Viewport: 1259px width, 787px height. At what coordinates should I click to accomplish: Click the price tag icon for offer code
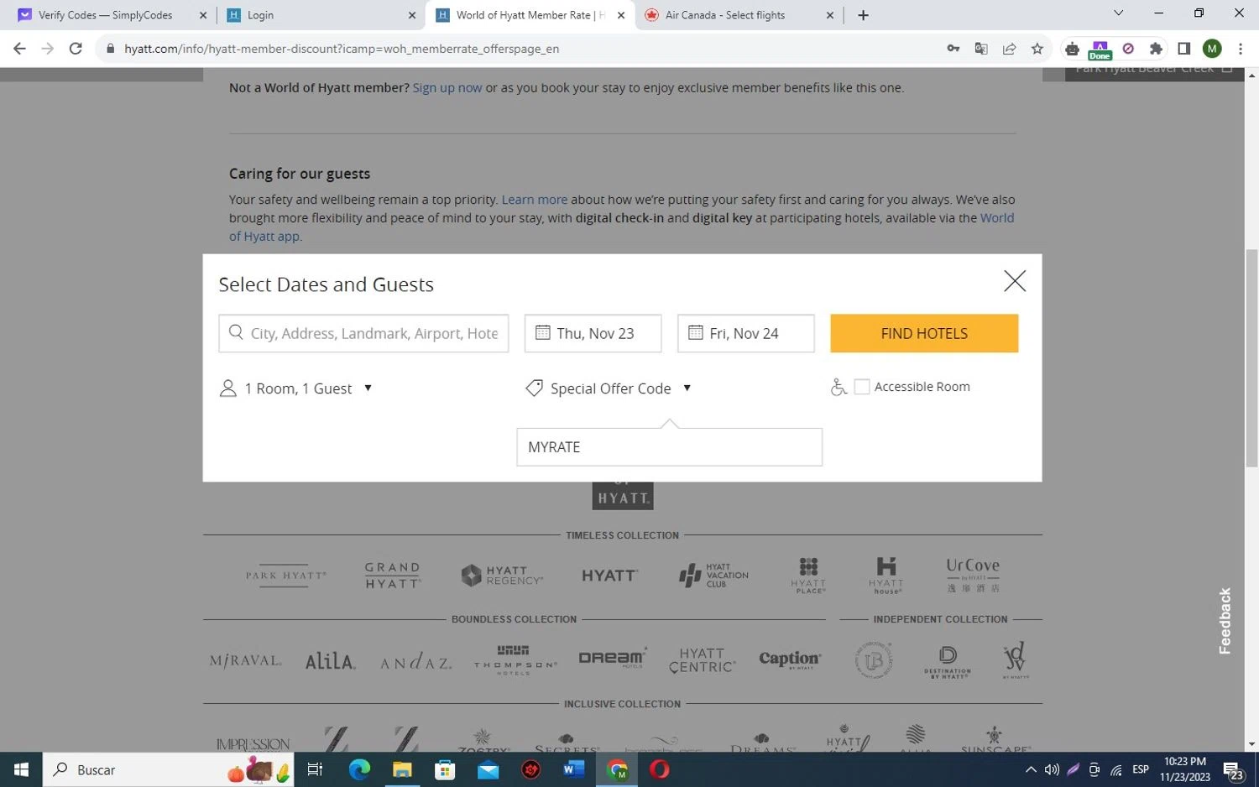click(x=534, y=388)
